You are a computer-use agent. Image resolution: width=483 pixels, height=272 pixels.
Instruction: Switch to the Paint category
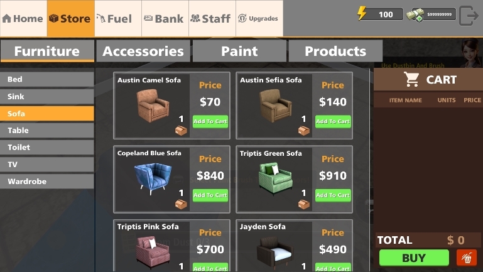coord(239,51)
